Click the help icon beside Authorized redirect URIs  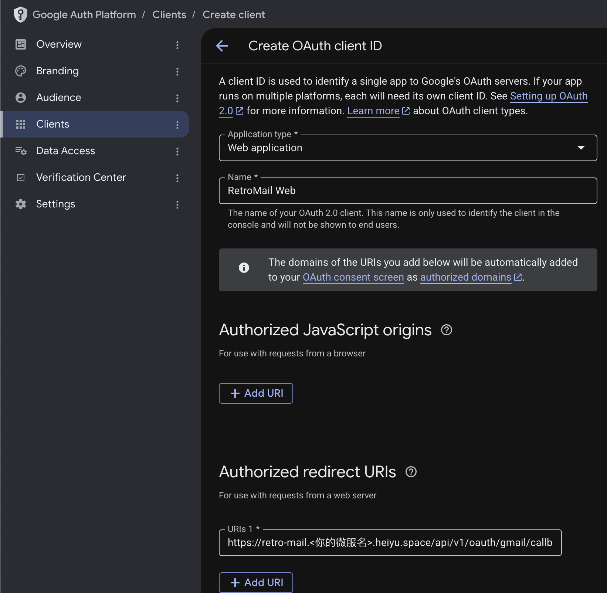tap(411, 472)
